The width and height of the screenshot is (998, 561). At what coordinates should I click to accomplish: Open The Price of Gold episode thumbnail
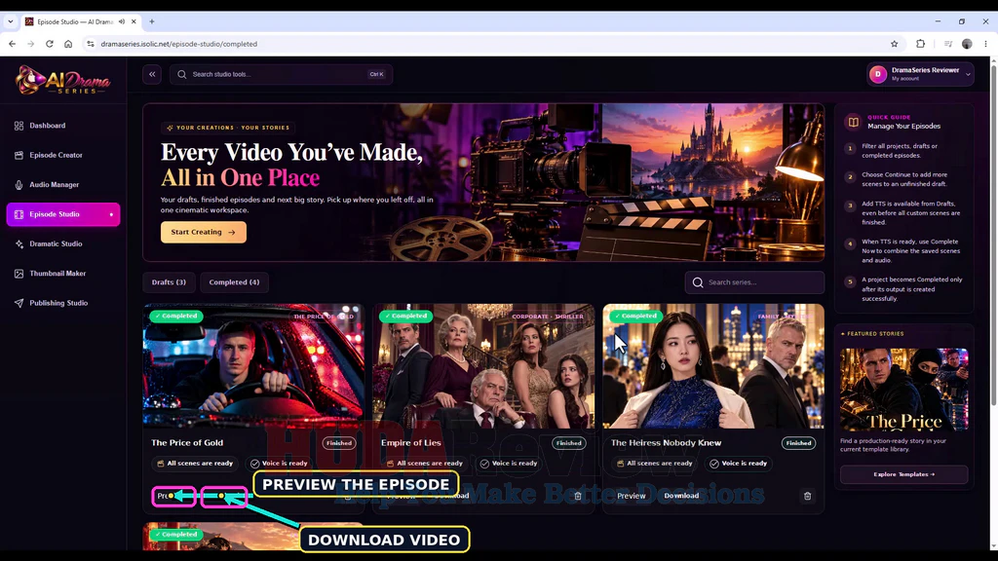(x=253, y=366)
